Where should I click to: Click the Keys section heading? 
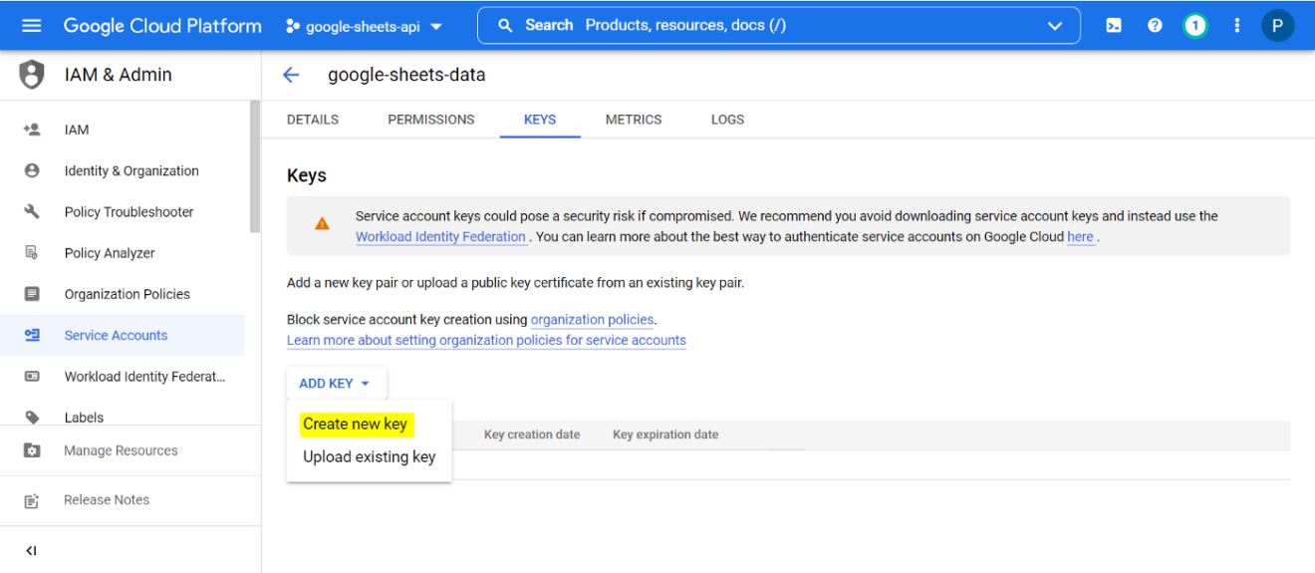point(307,175)
